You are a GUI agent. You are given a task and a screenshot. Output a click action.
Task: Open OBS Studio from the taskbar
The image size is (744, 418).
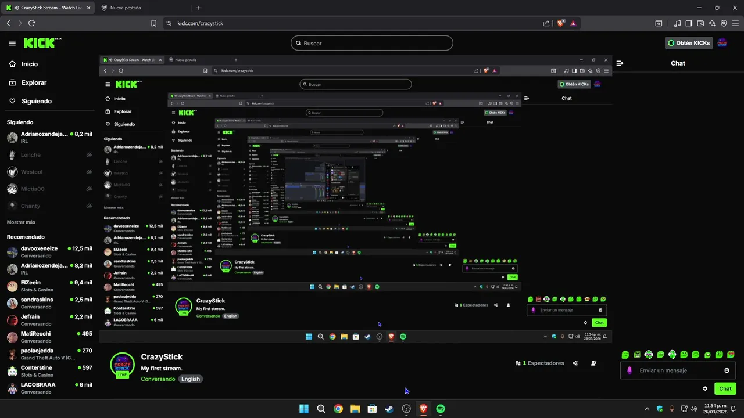click(x=406, y=409)
